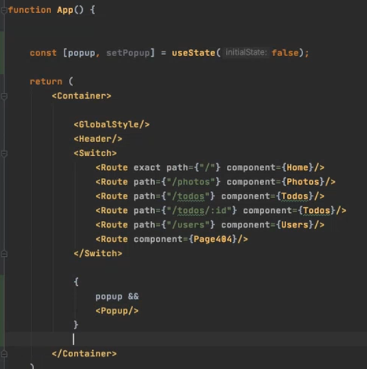
Task: Place the cursor on the useState call
Action: pos(193,53)
